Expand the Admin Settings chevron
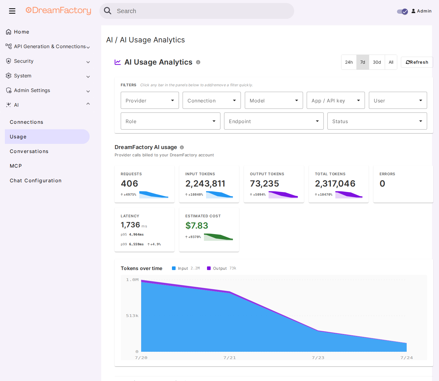The image size is (439, 381). coord(88,91)
